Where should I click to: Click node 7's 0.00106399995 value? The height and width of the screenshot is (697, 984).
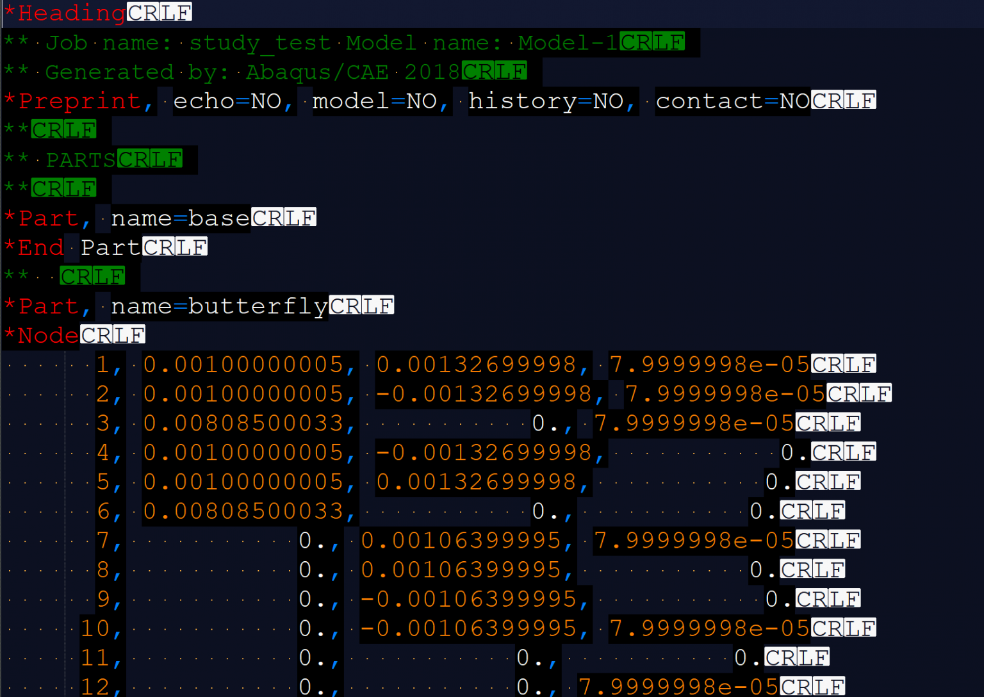pyautogui.click(x=461, y=541)
